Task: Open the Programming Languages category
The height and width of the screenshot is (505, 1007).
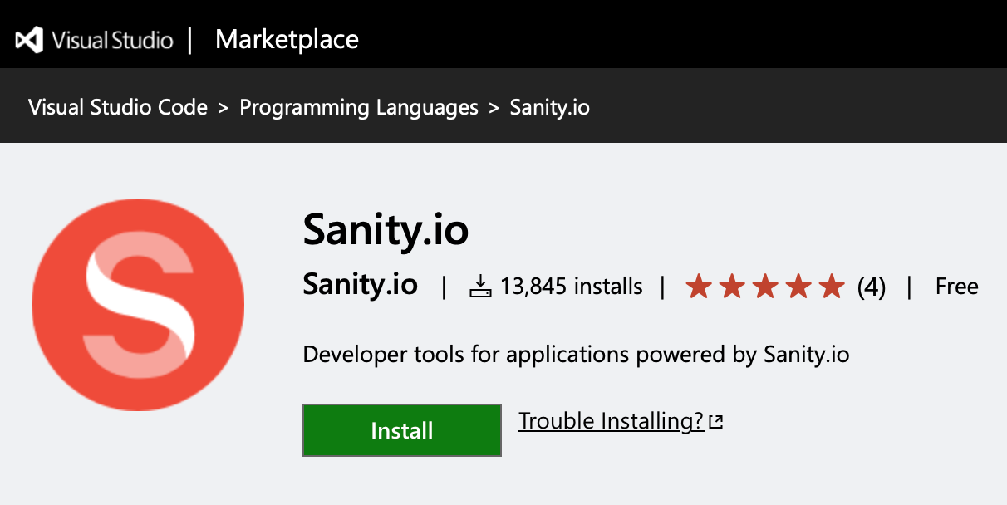Action: point(359,106)
